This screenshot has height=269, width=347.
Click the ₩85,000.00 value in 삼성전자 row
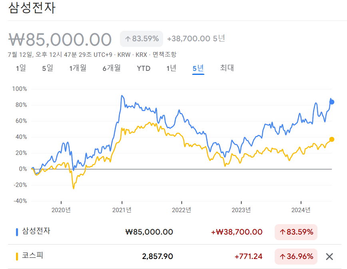149,232
